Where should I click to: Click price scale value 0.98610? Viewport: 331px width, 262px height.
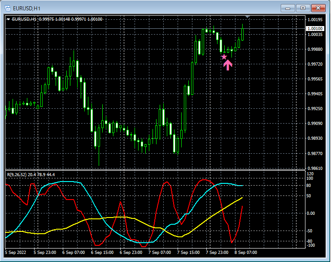315,169
